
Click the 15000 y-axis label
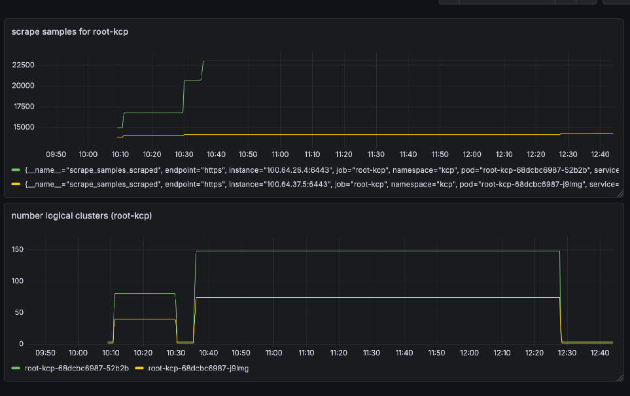point(24,127)
